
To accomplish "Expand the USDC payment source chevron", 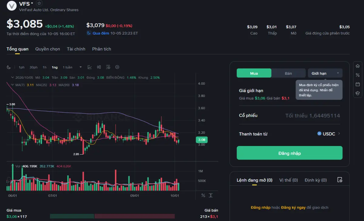I will coord(339,134).
